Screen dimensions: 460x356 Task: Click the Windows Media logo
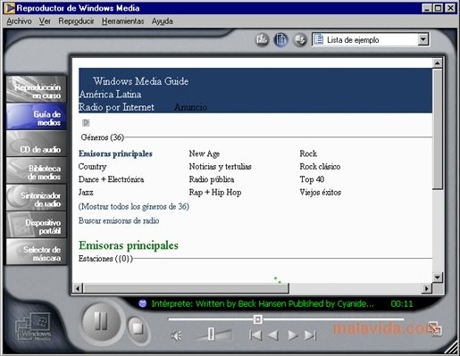(33, 327)
